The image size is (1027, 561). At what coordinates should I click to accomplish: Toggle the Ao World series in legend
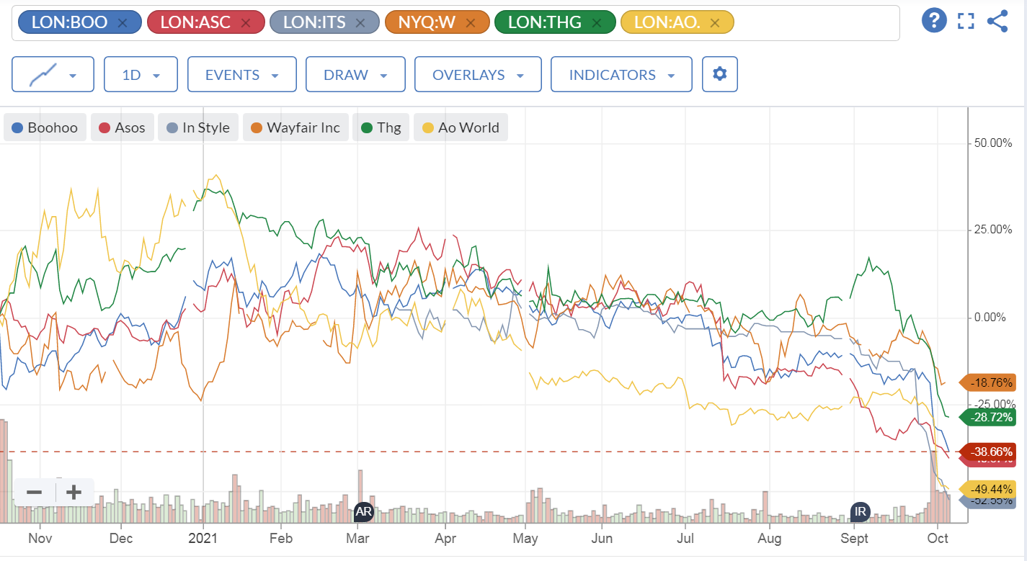461,127
